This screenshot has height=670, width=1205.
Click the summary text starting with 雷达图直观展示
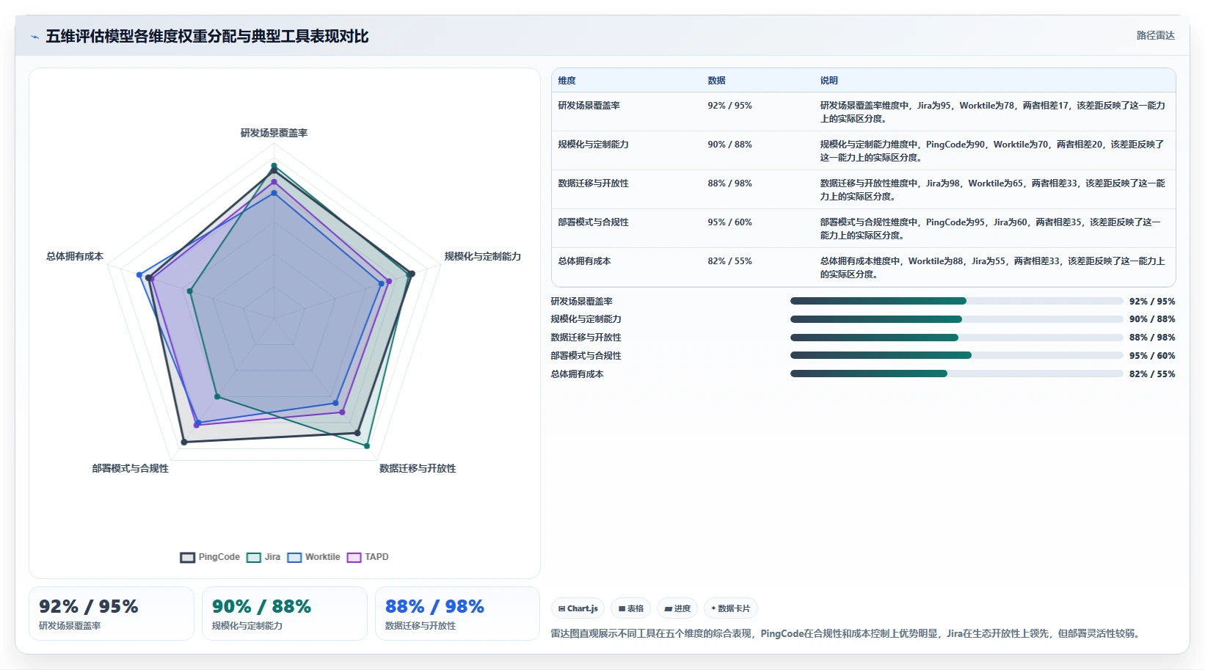coord(847,633)
